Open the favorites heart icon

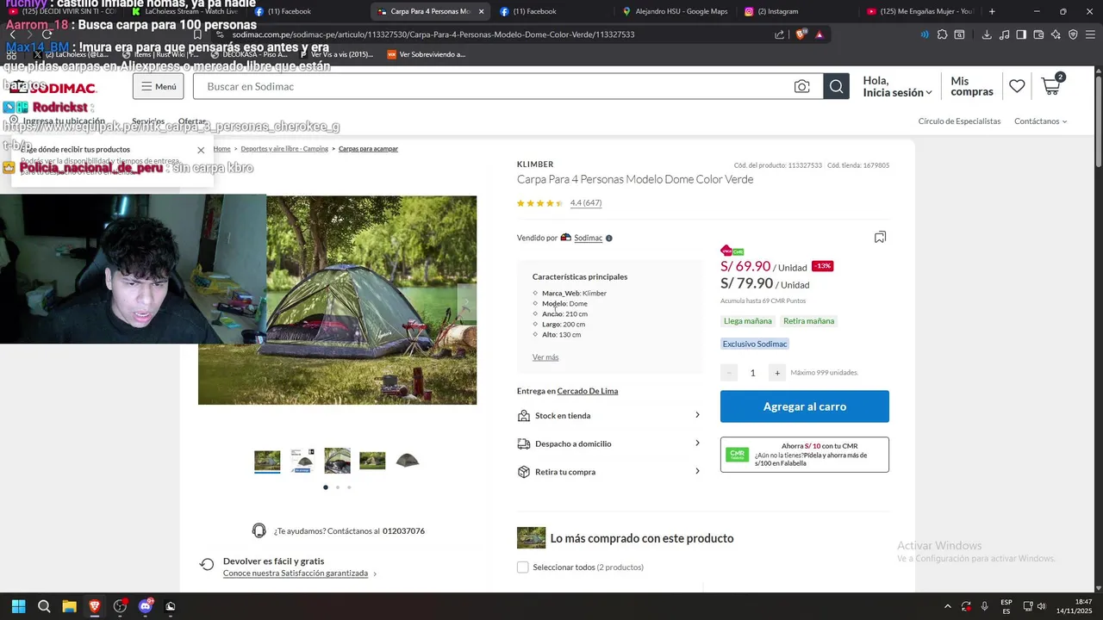coord(1017,86)
